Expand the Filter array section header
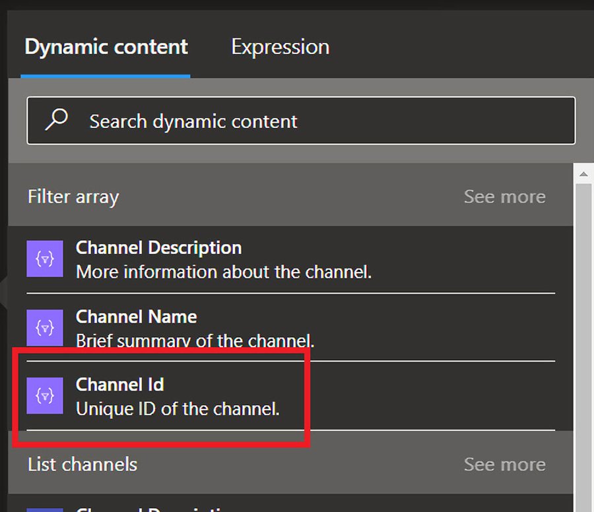594x512 pixels. (73, 196)
